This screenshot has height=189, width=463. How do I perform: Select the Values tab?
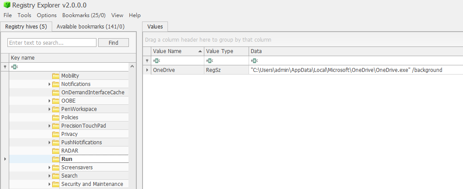pos(155,27)
